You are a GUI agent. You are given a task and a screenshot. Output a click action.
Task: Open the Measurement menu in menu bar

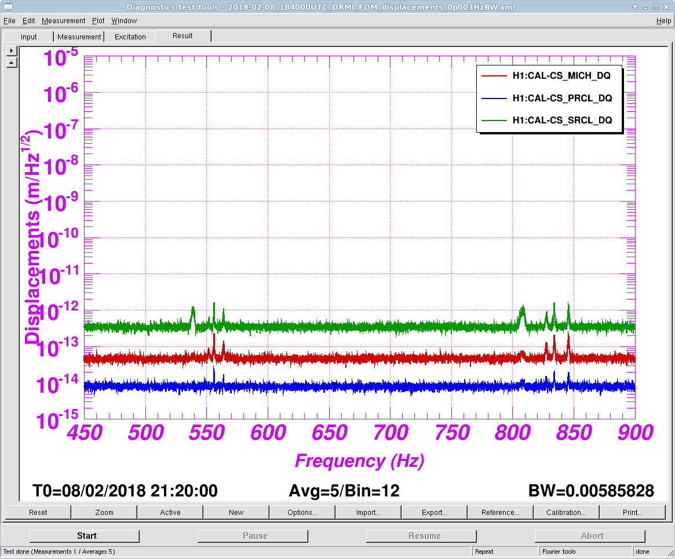coord(63,21)
